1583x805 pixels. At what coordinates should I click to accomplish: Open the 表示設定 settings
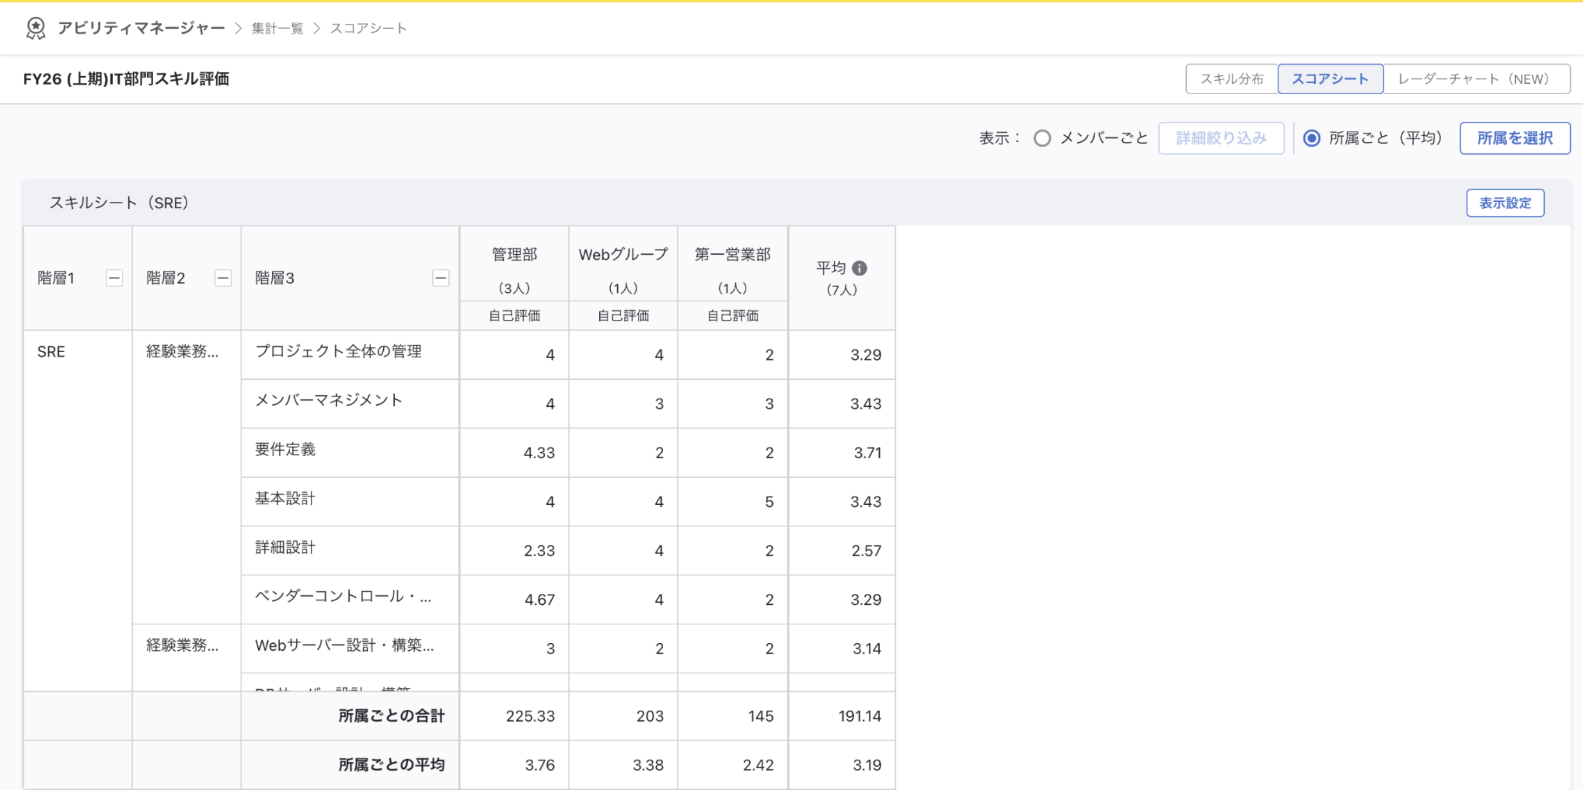coord(1505,203)
